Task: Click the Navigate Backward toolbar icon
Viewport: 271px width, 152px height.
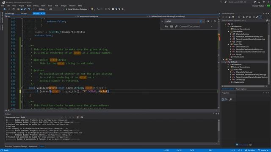Action: coord(5,9)
